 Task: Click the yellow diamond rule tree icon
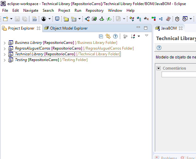(132, 19)
